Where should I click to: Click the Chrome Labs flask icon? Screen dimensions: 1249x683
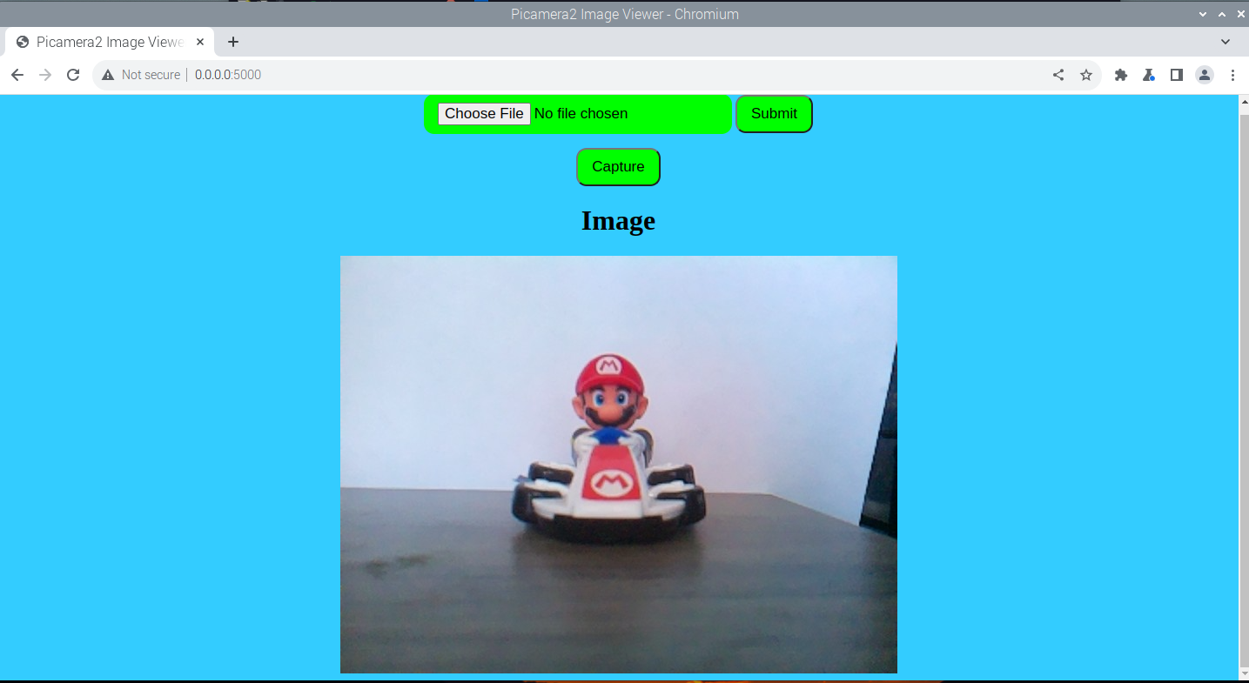(1149, 75)
